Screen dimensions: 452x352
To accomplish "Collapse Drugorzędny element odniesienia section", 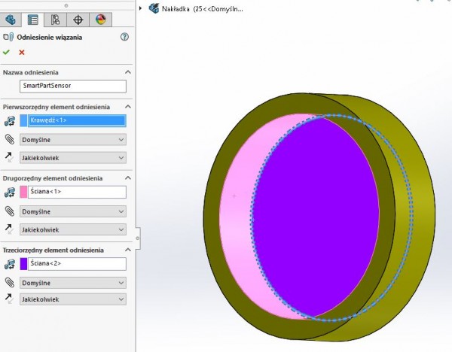I will [127, 177].
